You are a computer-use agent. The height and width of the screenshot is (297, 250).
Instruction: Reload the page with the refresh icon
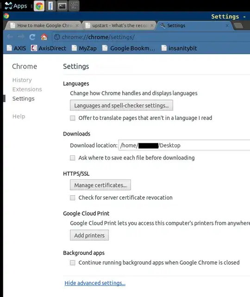pos(32,37)
